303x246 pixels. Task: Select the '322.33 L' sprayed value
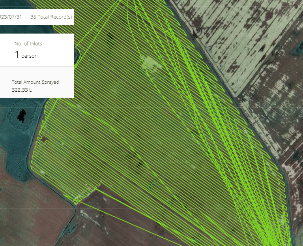22,90
